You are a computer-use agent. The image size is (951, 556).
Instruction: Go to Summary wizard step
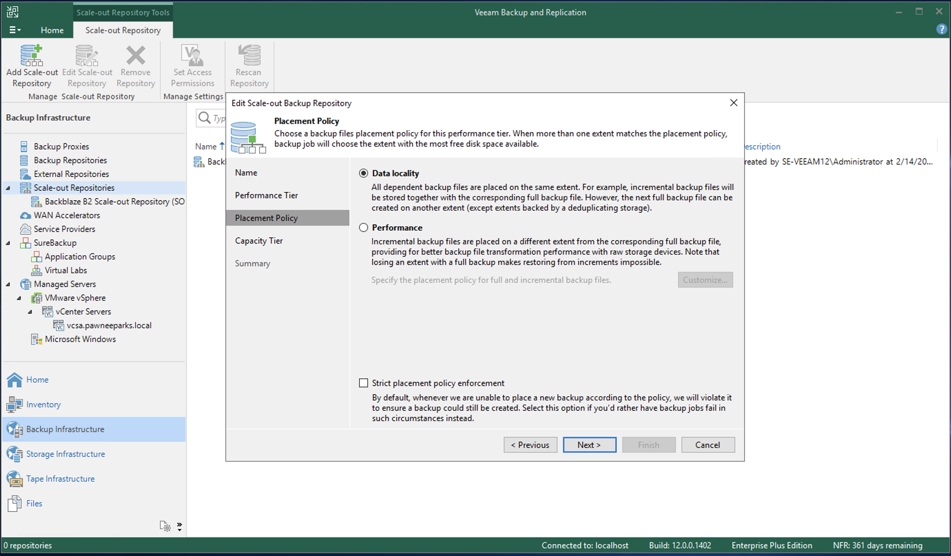pos(253,263)
